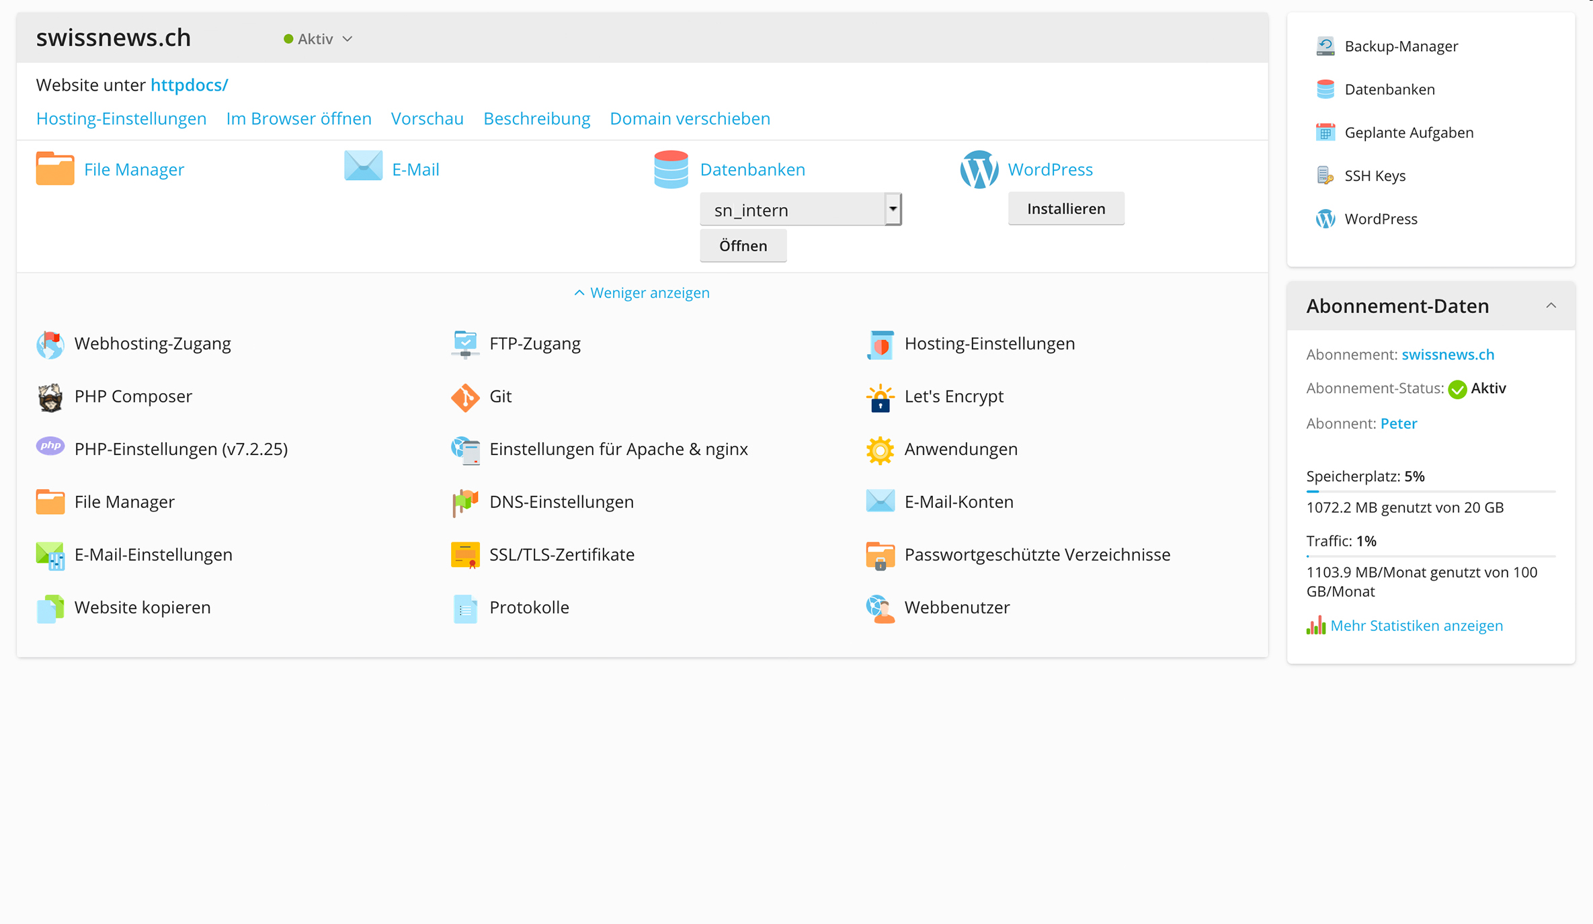Click Geplante Aufgaben calendar icon
Screen dimensions: 1593x924
(1325, 132)
